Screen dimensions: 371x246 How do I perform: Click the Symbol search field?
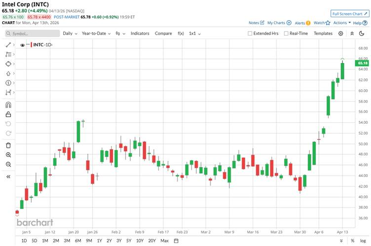tap(33, 34)
